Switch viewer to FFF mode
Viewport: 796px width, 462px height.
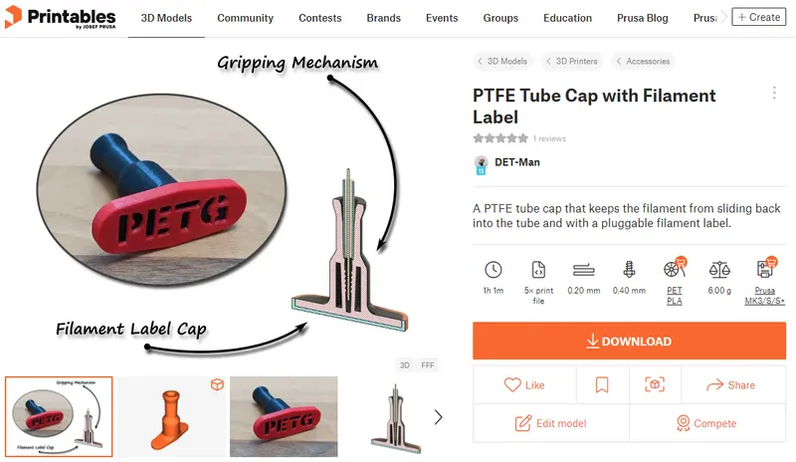coord(428,365)
